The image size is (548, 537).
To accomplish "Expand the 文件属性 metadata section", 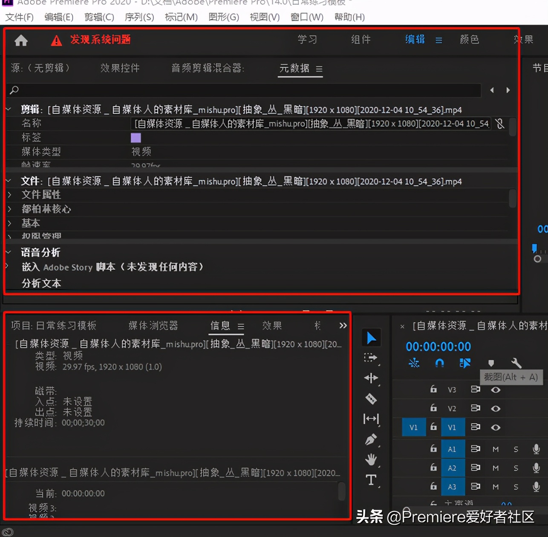I will point(9,195).
